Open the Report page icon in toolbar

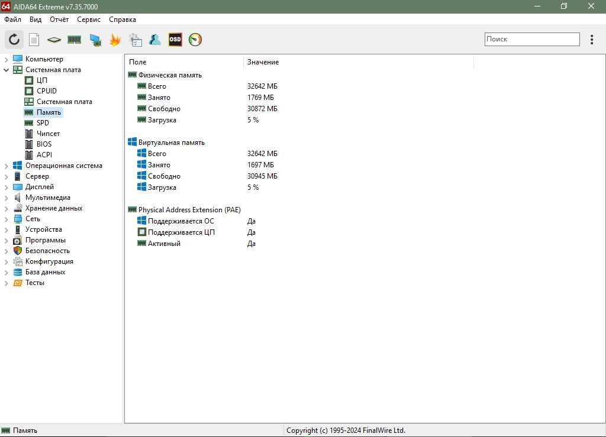tap(34, 40)
